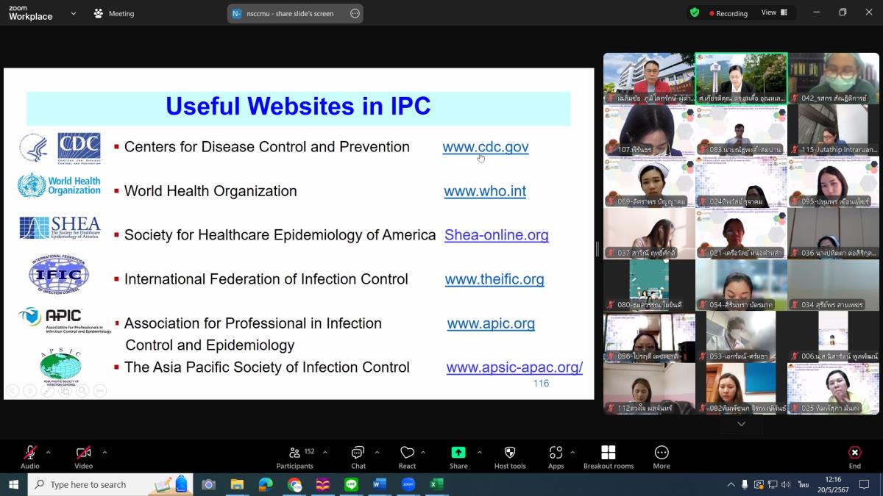The image size is (883, 496).
Task: Click the system volume icon
Action: click(x=785, y=484)
